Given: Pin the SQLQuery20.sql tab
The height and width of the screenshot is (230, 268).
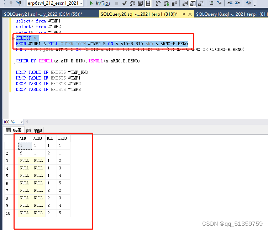Looking at the screenshot, I should pos(183,14).
